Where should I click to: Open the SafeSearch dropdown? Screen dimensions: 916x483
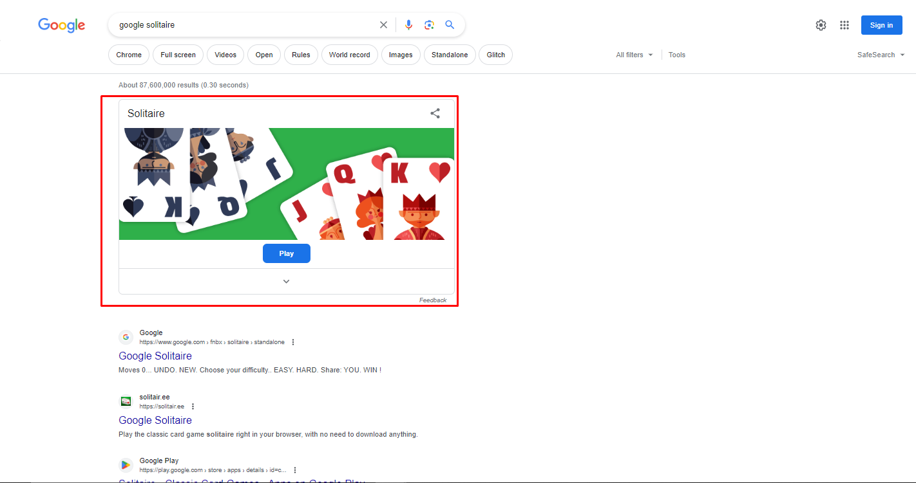pos(881,55)
